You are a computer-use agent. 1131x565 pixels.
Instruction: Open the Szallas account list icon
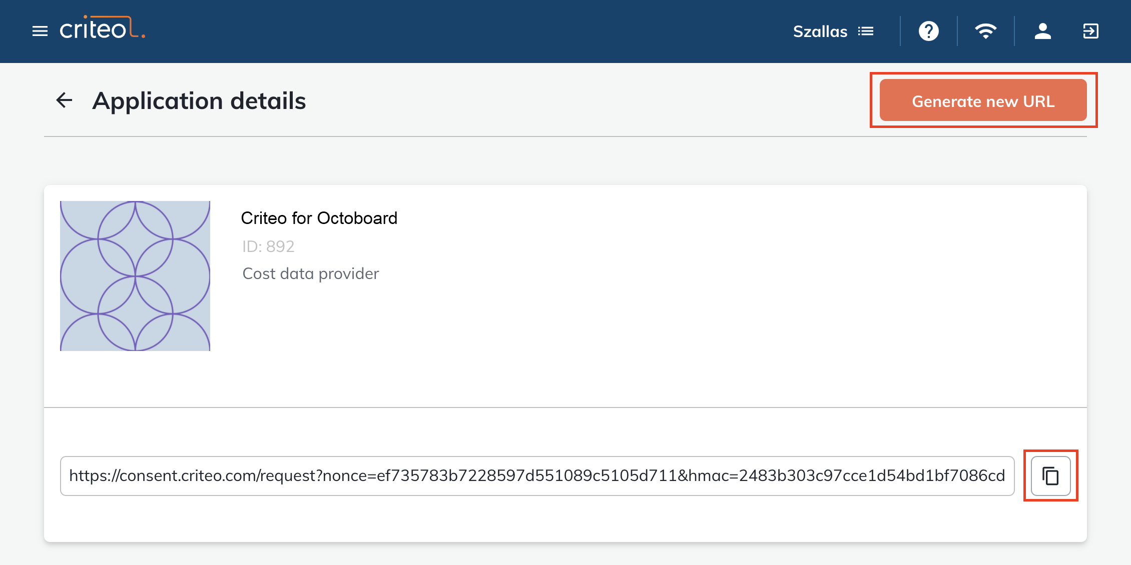[866, 31]
